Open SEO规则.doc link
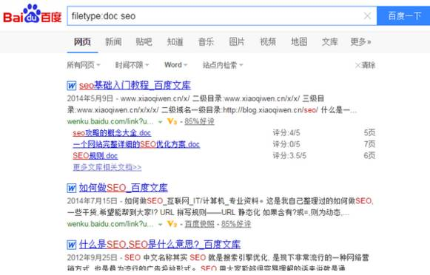The width and height of the screenshot is (430, 275). pos(95,156)
